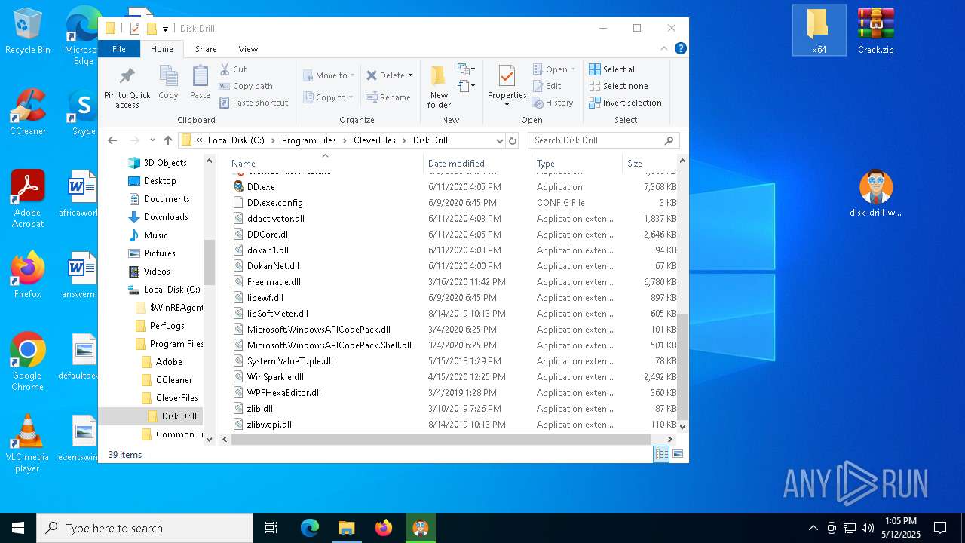Click the Paste ribbon icon
The width and height of the screenshot is (965, 543).
click(200, 82)
